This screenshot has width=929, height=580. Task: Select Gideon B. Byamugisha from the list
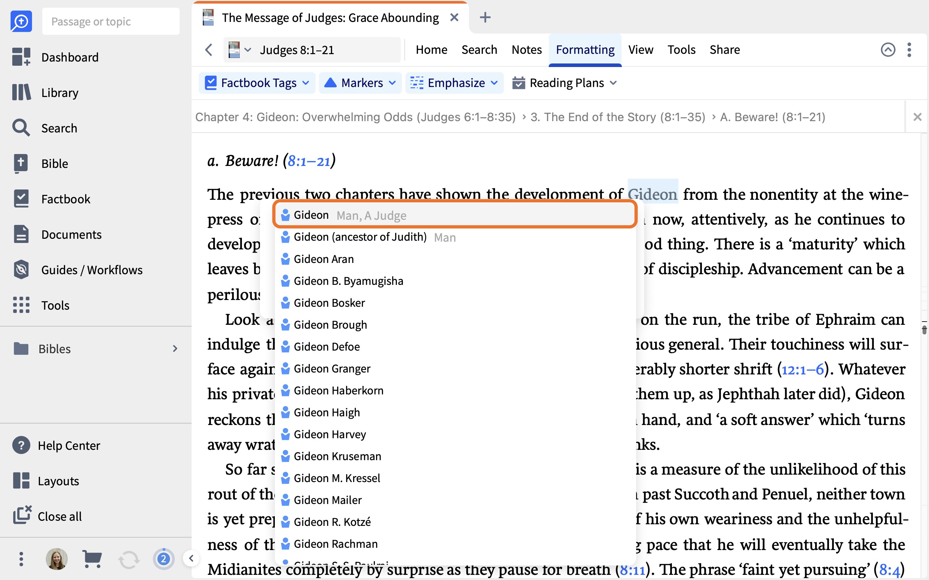[455, 281]
